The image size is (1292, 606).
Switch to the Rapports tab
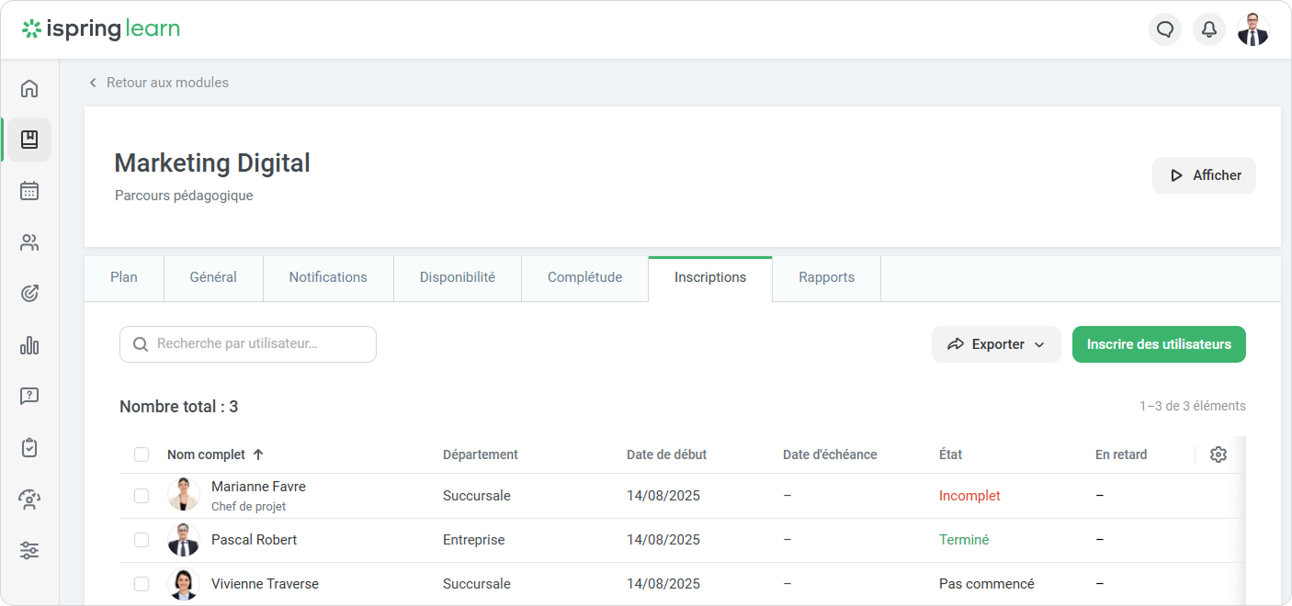tap(826, 277)
